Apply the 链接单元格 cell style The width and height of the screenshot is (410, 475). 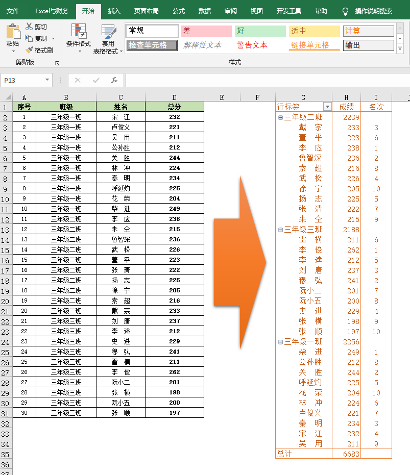pos(314,45)
